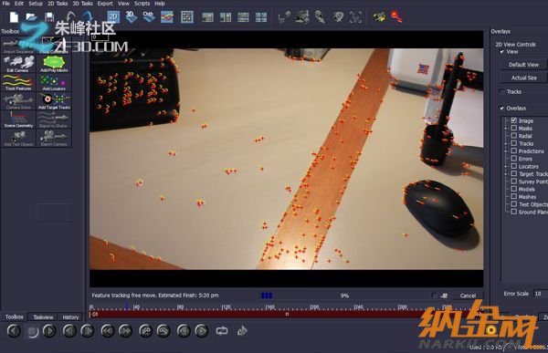548x353 pixels.
Task: Select the Add Target Tracks tool
Action: click(54, 101)
